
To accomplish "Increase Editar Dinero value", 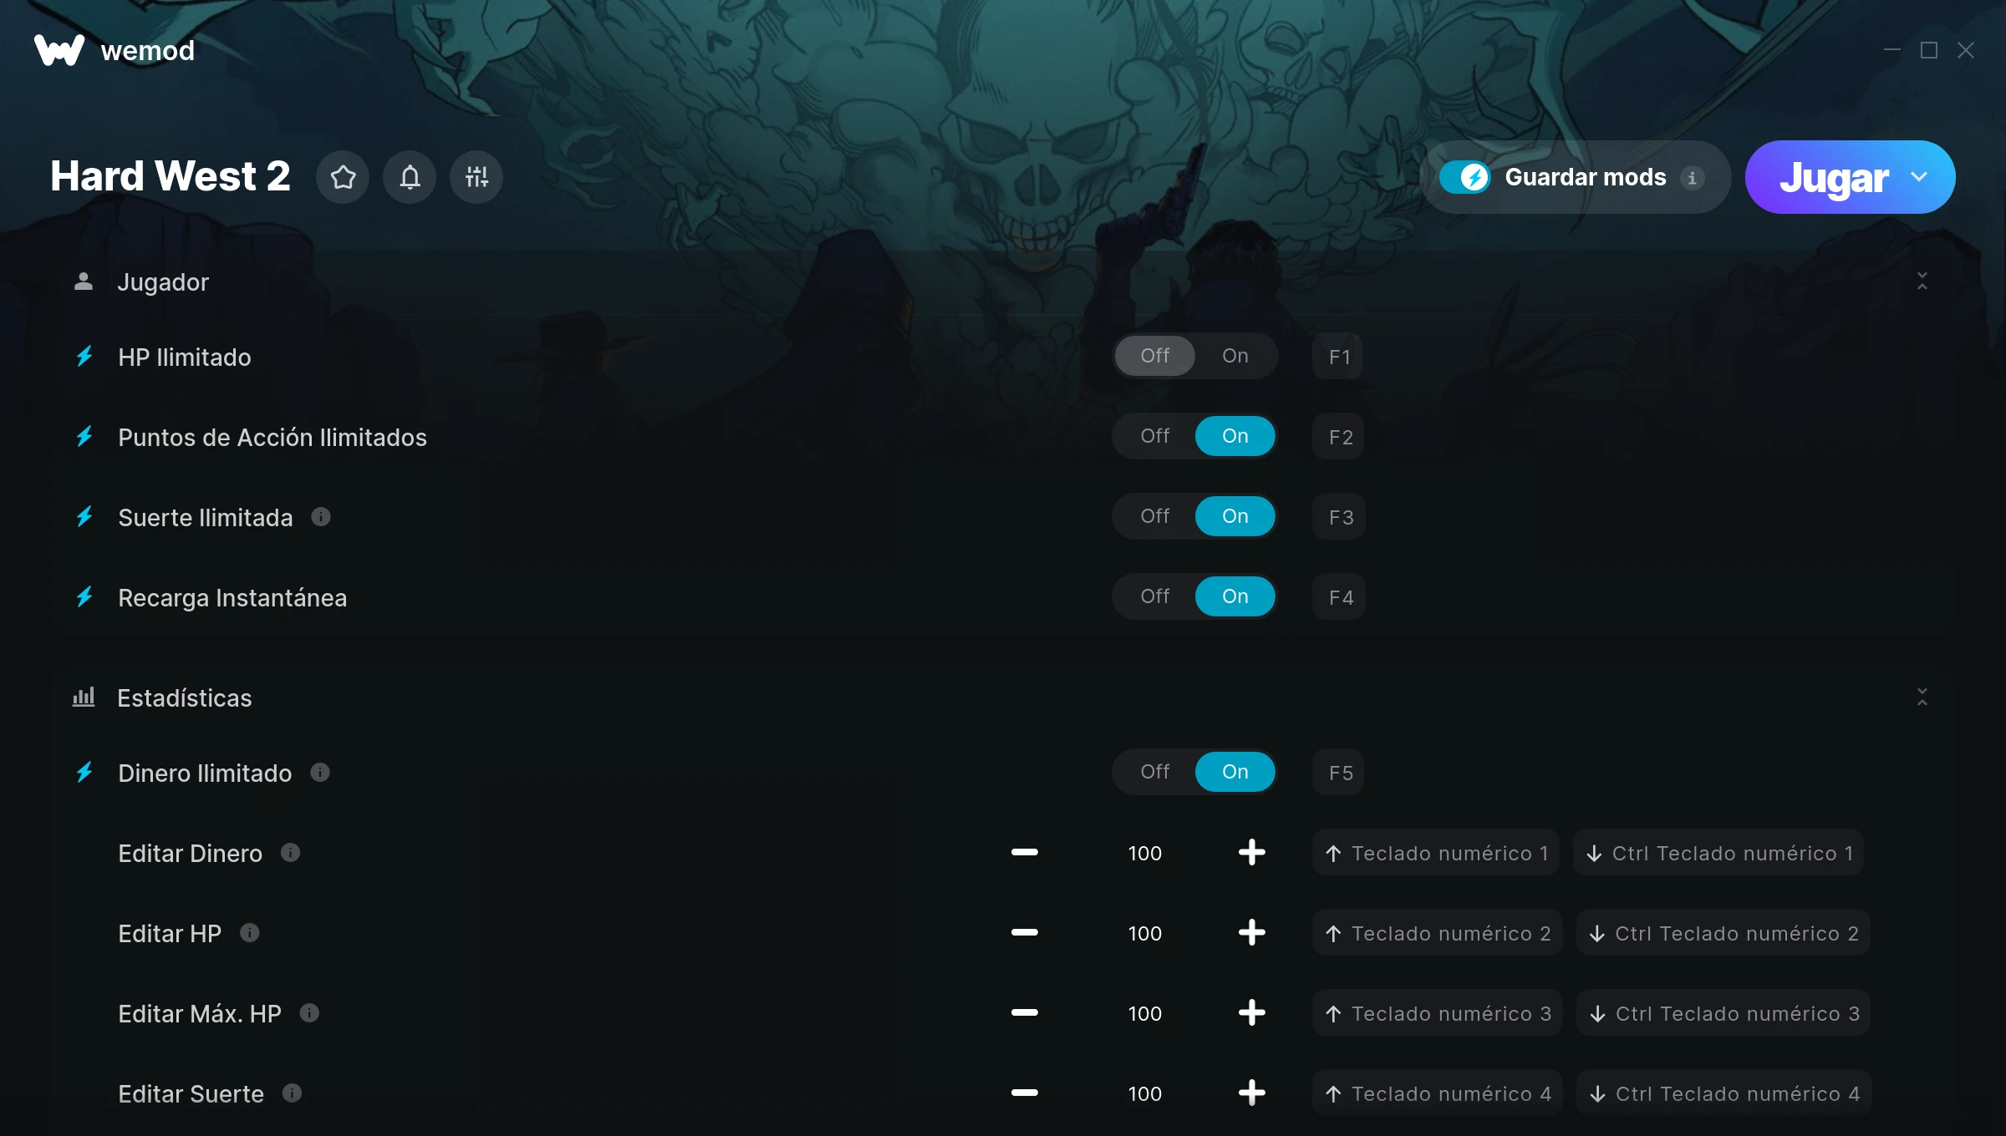I will tap(1251, 853).
